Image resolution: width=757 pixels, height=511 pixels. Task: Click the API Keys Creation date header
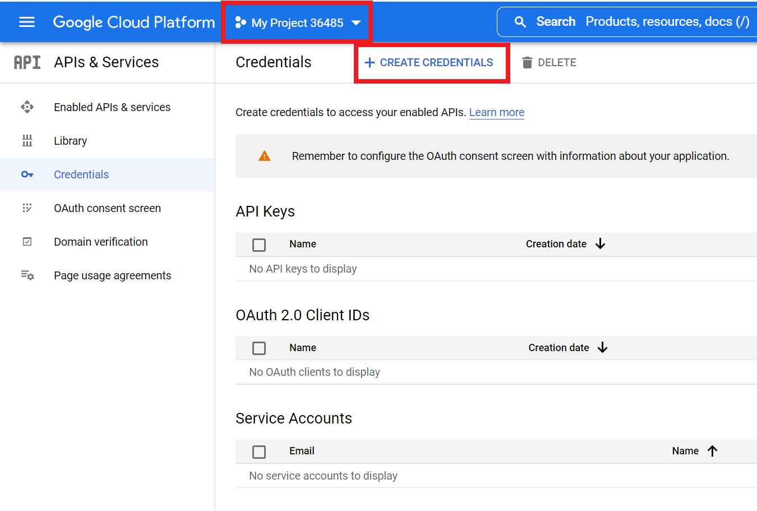click(x=556, y=244)
